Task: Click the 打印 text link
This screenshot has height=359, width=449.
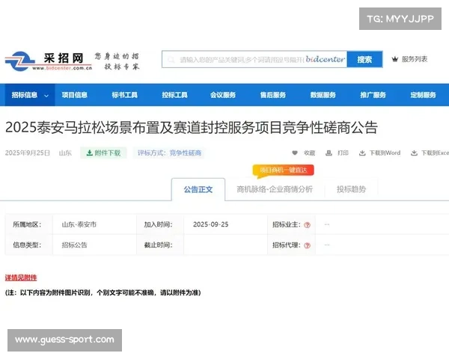Action: click(x=343, y=153)
